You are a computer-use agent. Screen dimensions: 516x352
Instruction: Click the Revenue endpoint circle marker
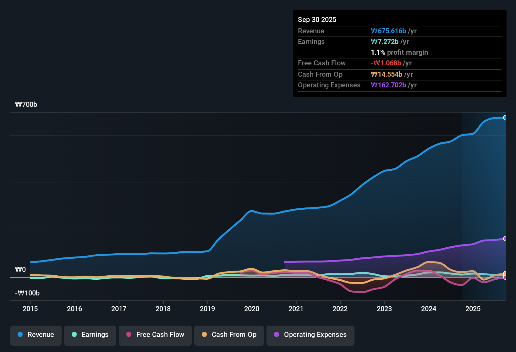click(x=505, y=118)
